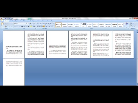Apply a bulleted list
This screenshot has height=103, width=138.
(38, 24)
